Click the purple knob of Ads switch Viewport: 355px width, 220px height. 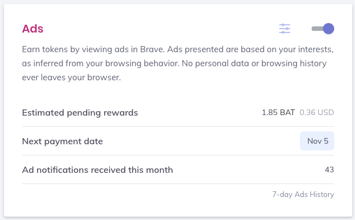329,29
